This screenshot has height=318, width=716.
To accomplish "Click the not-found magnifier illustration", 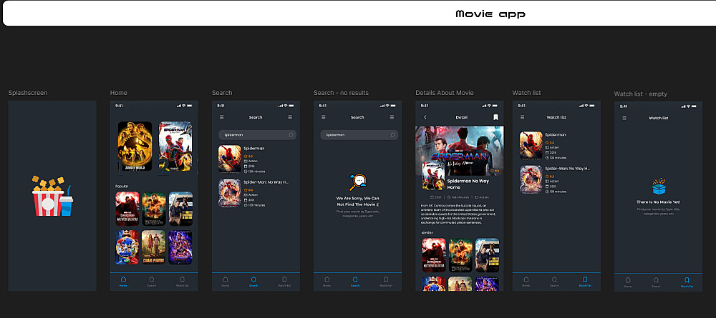I will [357, 182].
